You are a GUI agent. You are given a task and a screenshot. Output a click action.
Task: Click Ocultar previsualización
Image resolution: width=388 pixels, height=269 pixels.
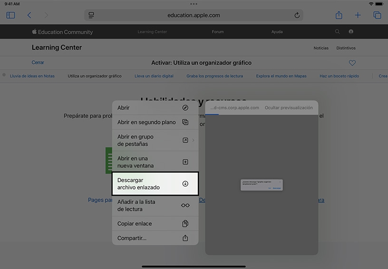pyautogui.click(x=289, y=108)
